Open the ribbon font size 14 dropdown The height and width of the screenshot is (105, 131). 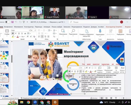pyautogui.click(x=35, y=30)
